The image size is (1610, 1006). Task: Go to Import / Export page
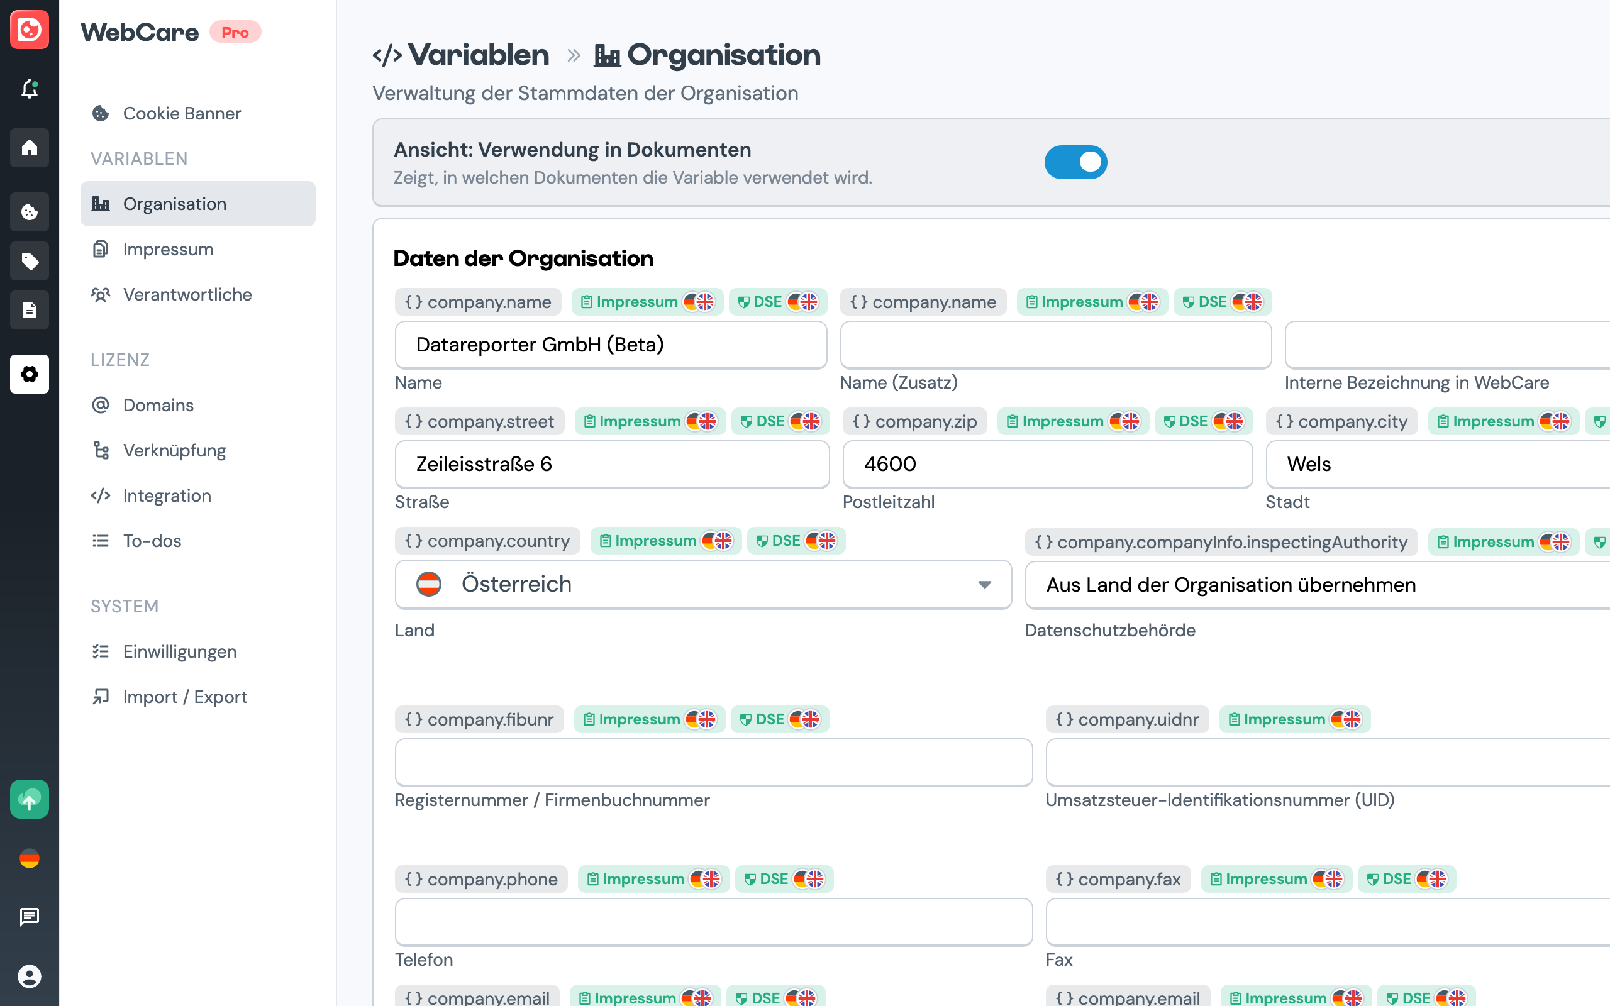184,697
